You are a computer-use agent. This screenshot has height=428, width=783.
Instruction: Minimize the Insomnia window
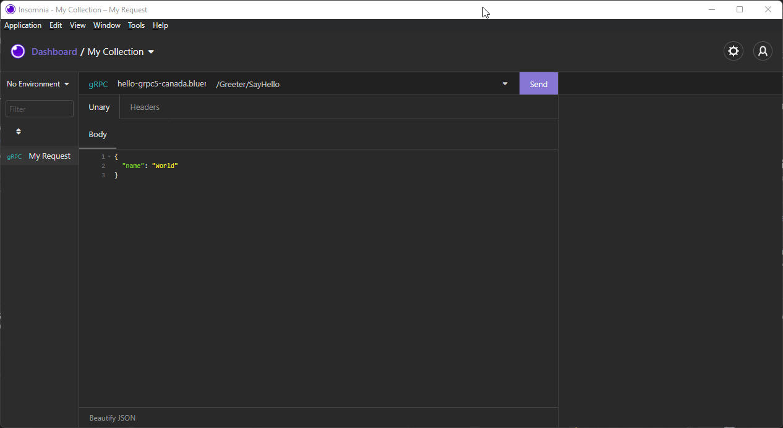tap(712, 9)
